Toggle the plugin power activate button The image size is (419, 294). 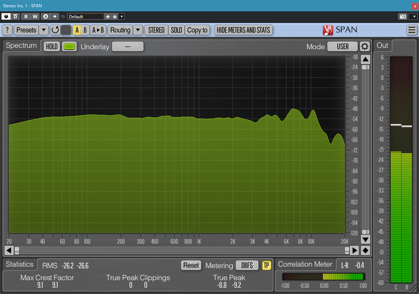click(6, 17)
